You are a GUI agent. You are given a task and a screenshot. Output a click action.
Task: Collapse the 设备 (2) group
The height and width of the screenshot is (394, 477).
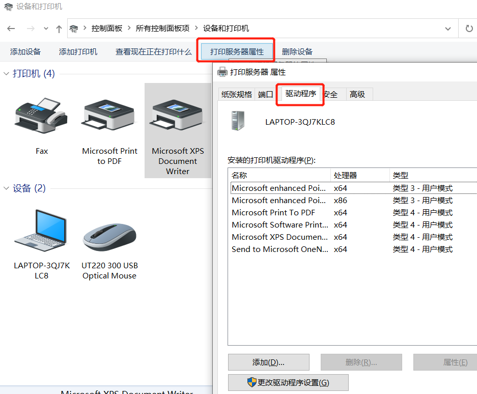click(x=6, y=188)
